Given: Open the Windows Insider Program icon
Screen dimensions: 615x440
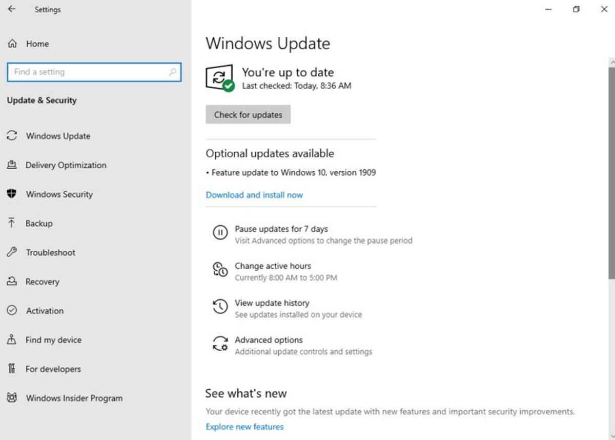Looking at the screenshot, I should 11,398.
